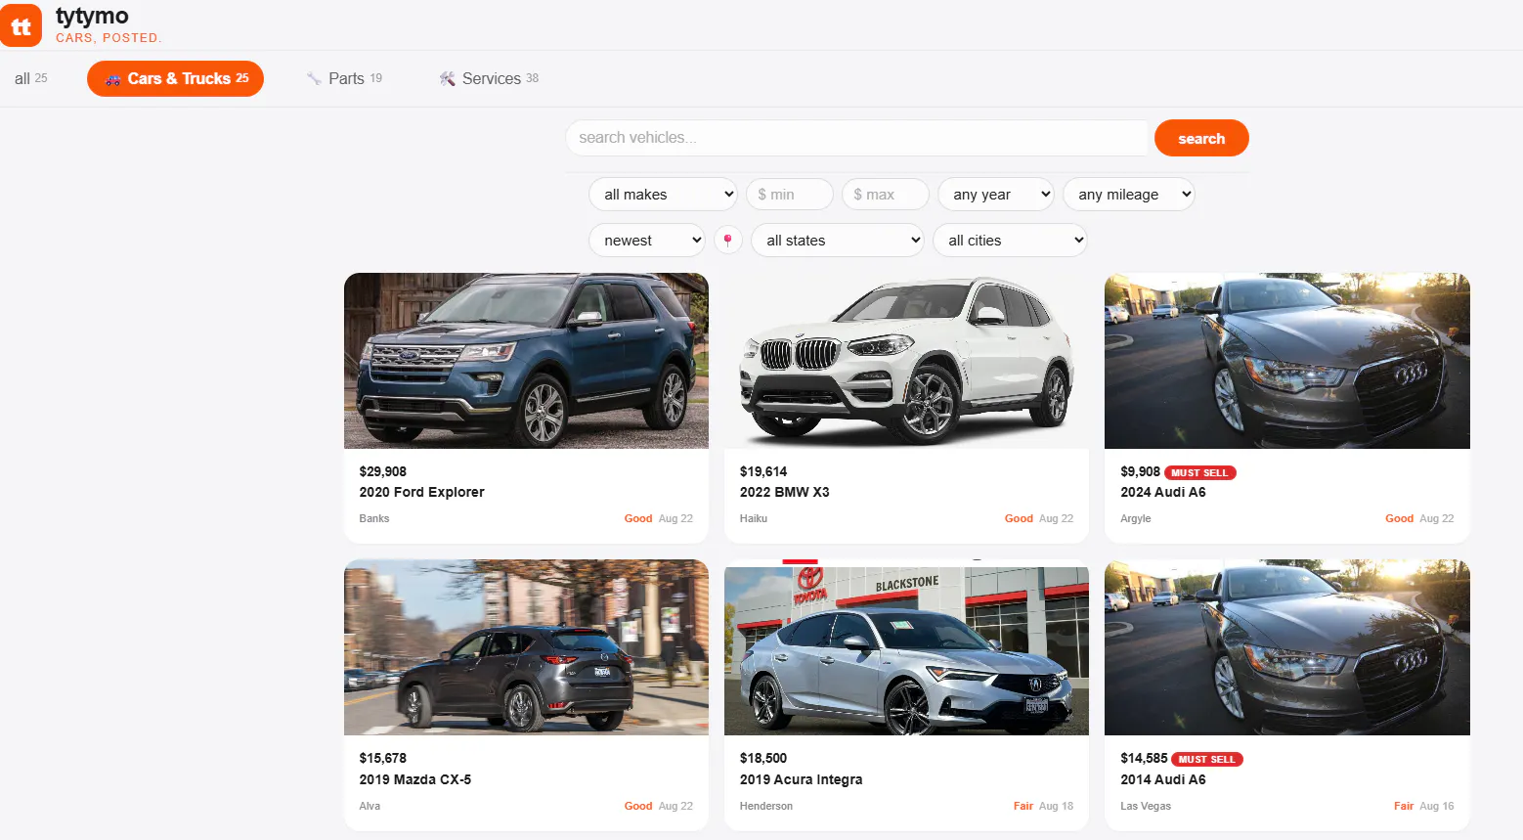Open the 2022 BMW X3 listing title
This screenshot has width=1523, height=840.
[785, 492]
